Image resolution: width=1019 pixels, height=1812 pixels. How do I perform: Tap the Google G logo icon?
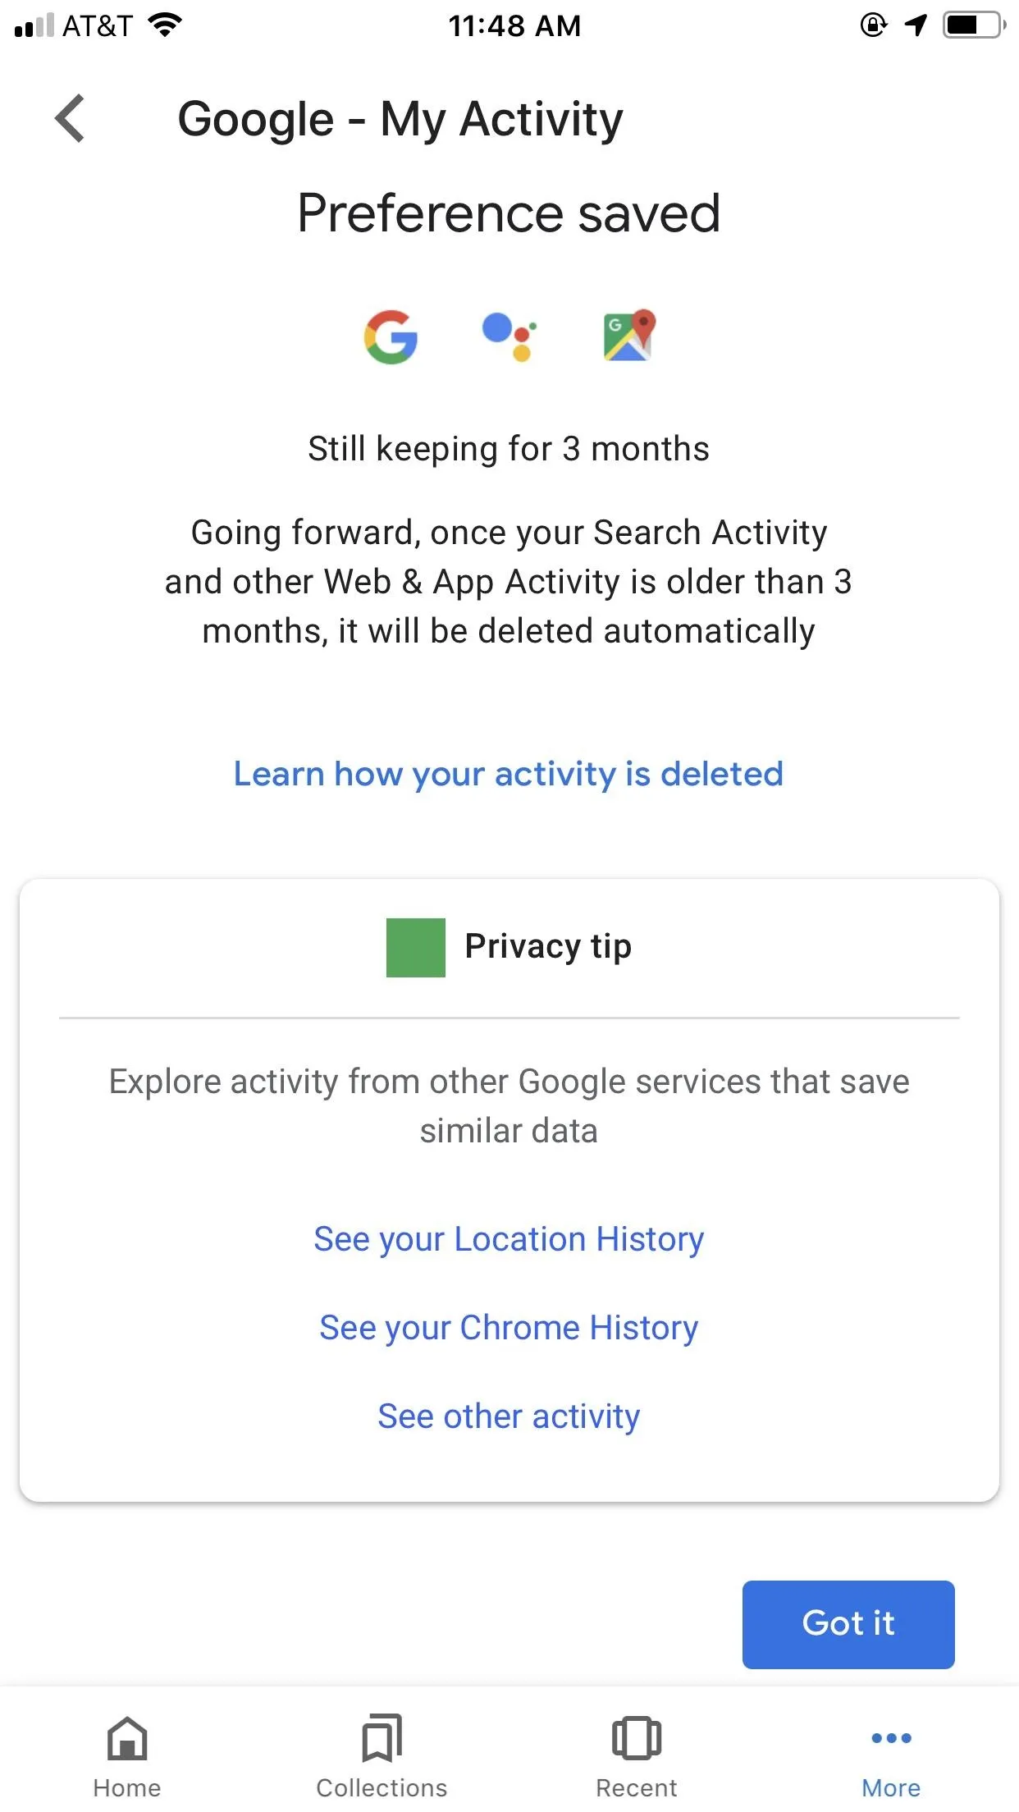391,336
